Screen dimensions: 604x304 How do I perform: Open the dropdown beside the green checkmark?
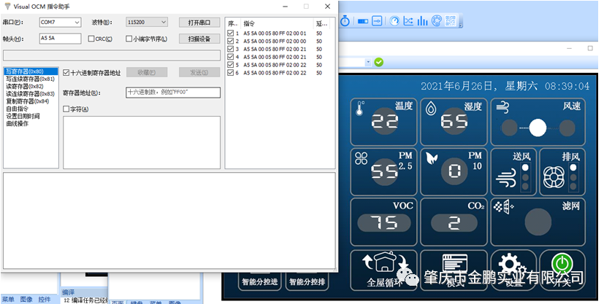[369, 62]
